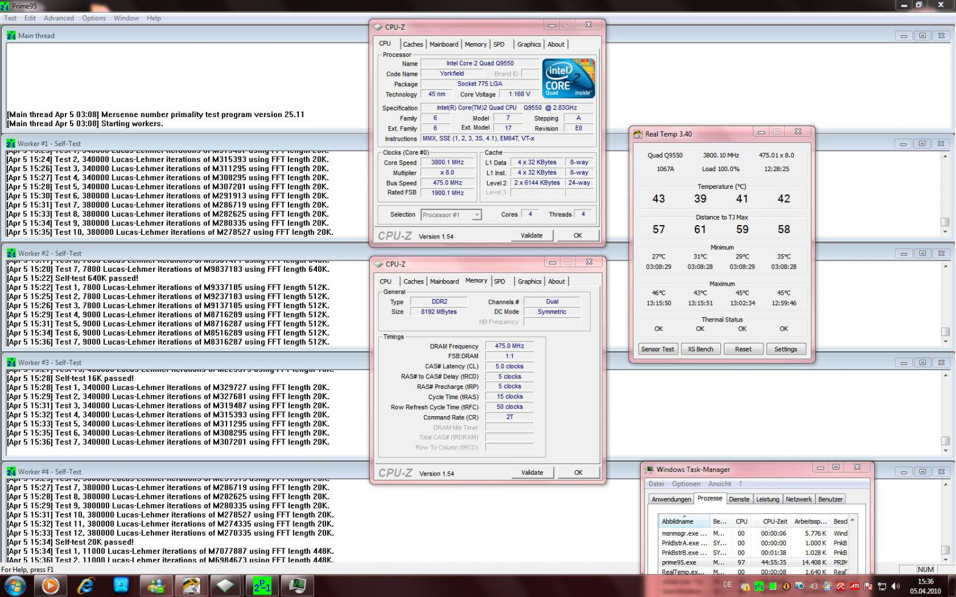Switch to Netzwerk tab in Task-Manager
This screenshot has height=597, width=956.
[799, 499]
